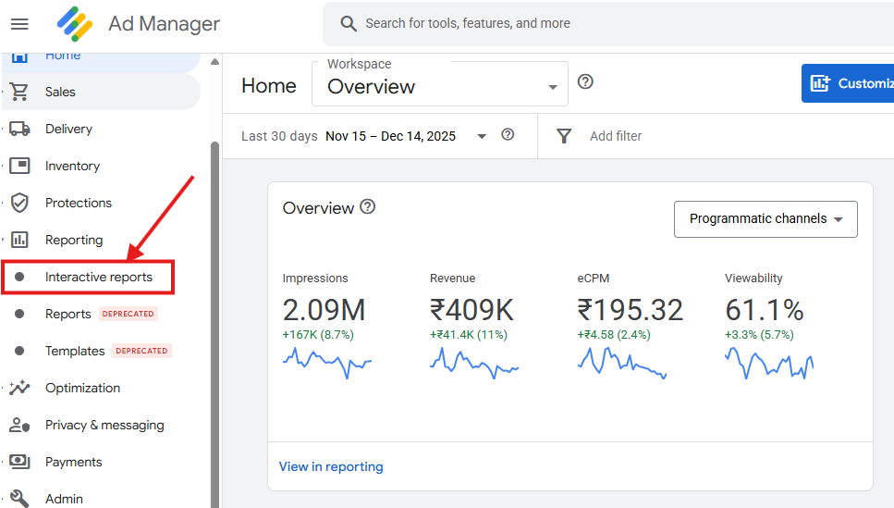Click help icon beside Workspace dropdown
Screen dimensions: 894x508
(585, 81)
